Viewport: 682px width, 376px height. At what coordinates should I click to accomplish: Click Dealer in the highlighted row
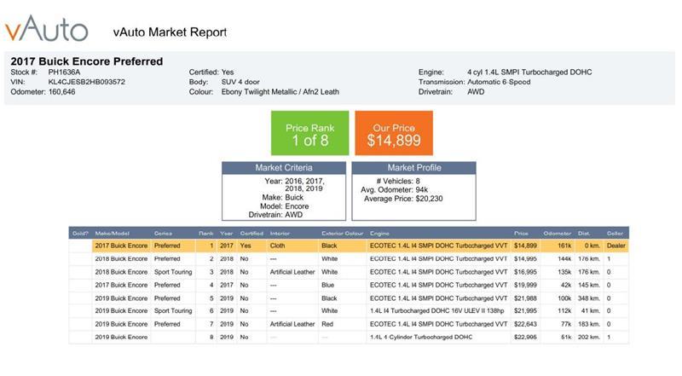(616, 246)
